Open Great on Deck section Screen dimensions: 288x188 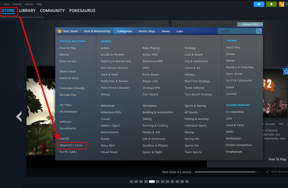coord(69,78)
